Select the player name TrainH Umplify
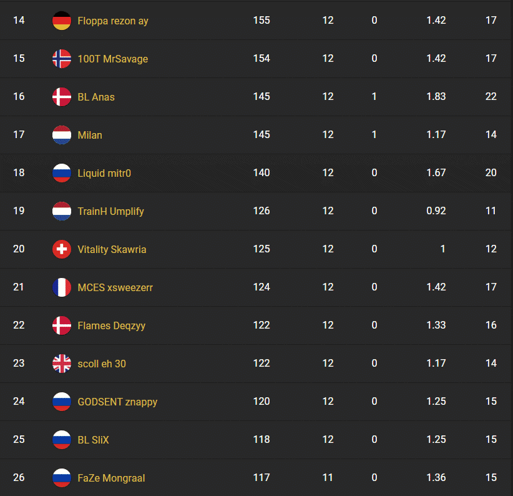Viewport: 513px width, 496px height. [110, 211]
